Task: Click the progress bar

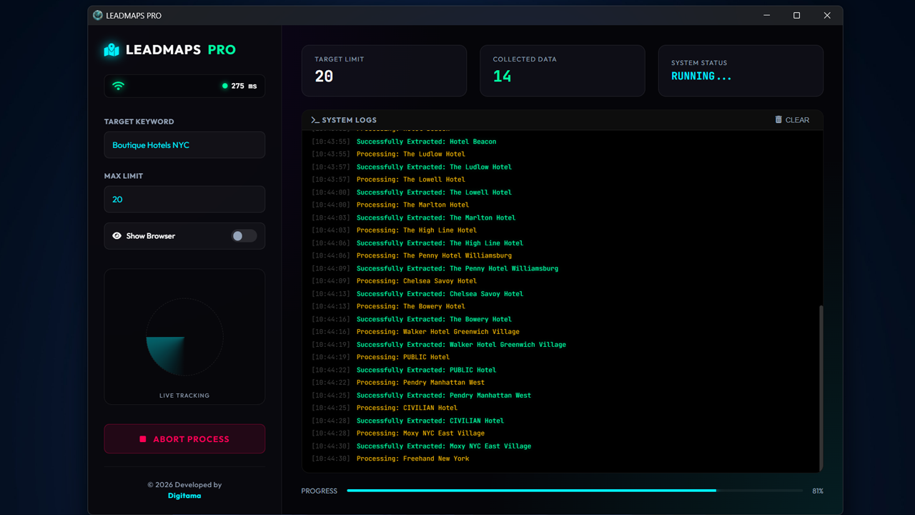Action: point(575,491)
